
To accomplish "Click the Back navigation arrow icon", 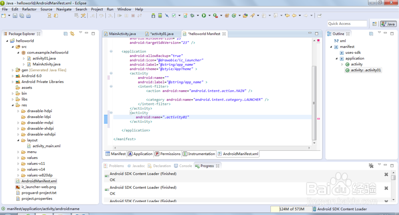I will pyautogui.click(x=294, y=16).
